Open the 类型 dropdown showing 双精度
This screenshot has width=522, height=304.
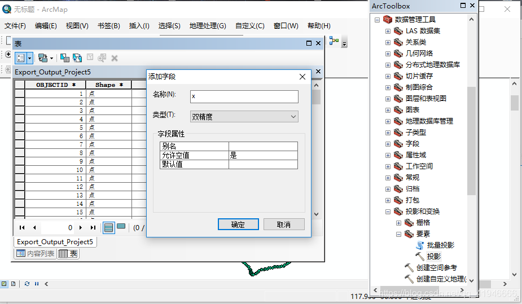pyautogui.click(x=244, y=117)
